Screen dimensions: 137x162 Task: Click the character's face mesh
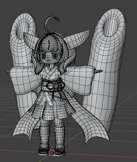[51, 58]
